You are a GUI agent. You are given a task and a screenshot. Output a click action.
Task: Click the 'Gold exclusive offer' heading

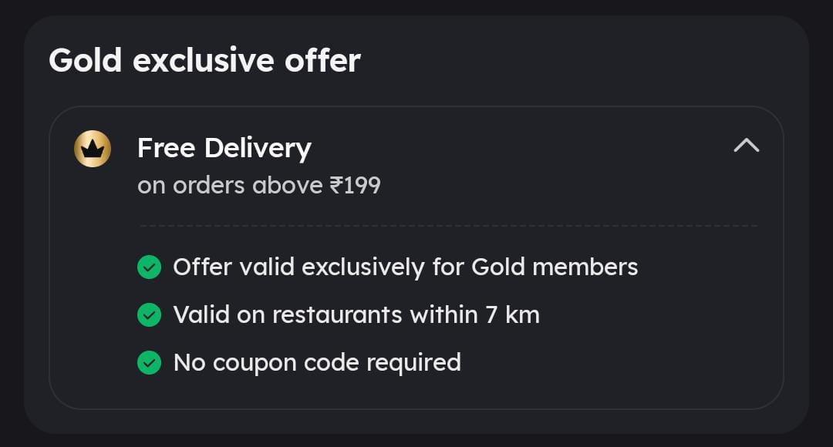[x=204, y=60]
